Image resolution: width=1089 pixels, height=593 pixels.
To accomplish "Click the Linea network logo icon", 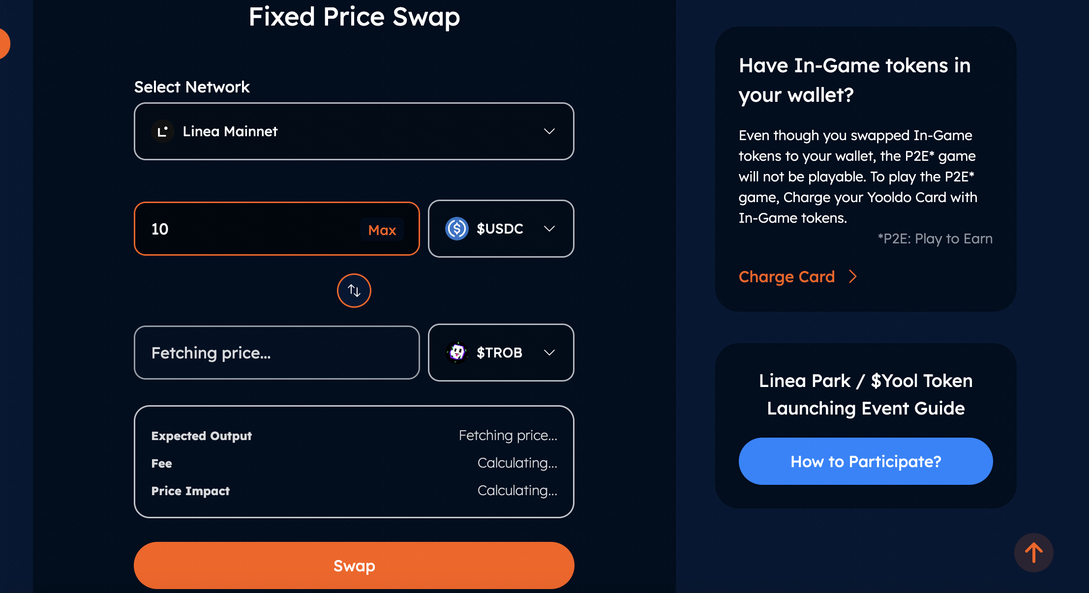I will pos(162,131).
